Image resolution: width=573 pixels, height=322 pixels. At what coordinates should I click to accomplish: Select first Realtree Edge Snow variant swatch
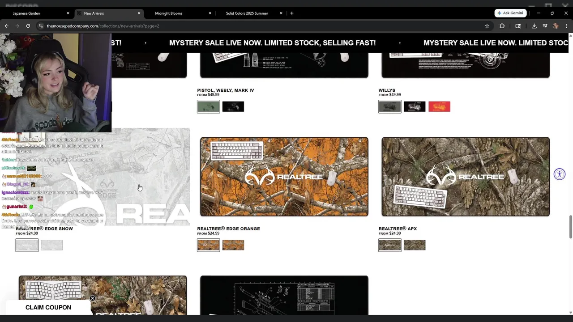pos(27,245)
